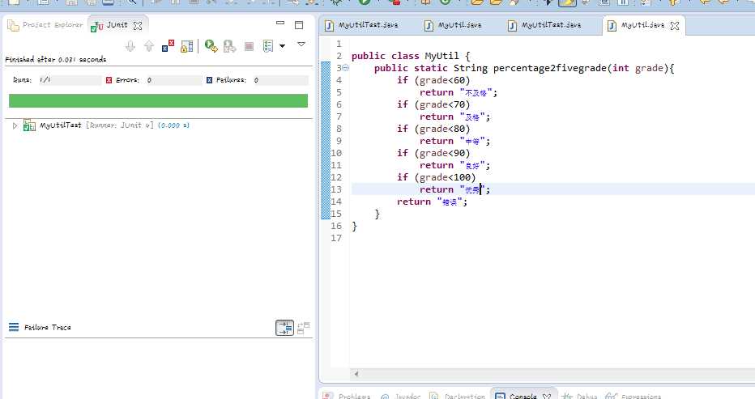Click Rerun Test button in JUnit toolbar
Viewport: 755px width, 399px height.
click(x=211, y=46)
